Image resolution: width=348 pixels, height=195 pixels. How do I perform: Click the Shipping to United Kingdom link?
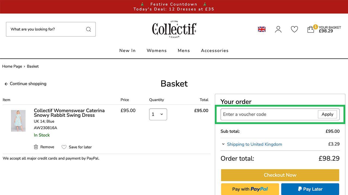254,144
